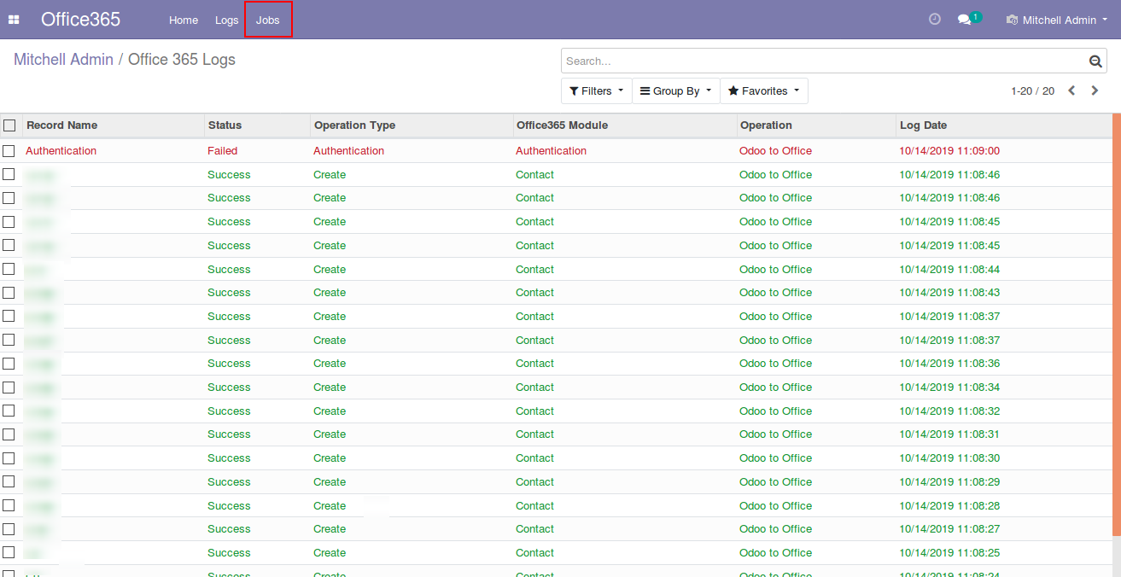Open the Logs menu
The image size is (1121, 577).
[x=227, y=20]
